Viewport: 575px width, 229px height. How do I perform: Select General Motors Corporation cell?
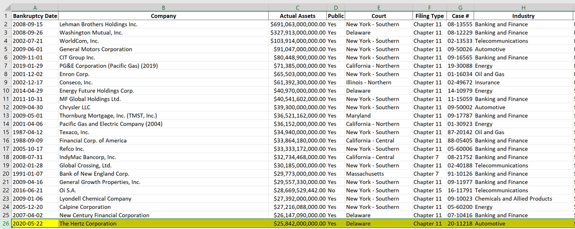tap(163, 49)
